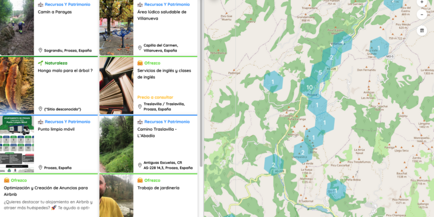Open the Camín a Parayas listing title
The image size is (434, 217).
coord(55,12)
